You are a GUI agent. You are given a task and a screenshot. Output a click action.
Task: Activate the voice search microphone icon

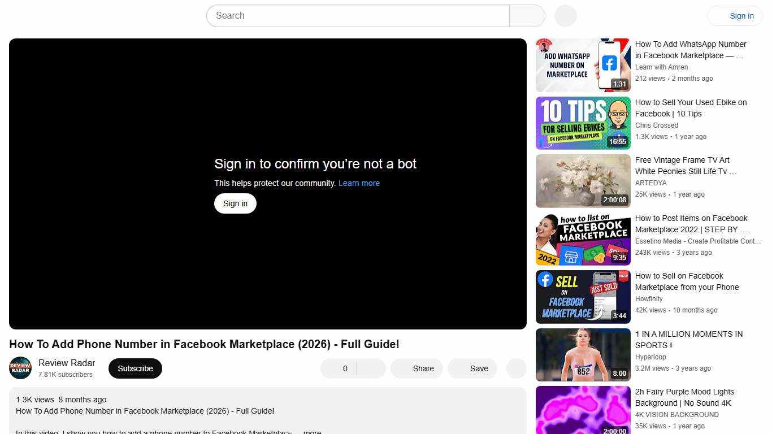pos(565,15)
